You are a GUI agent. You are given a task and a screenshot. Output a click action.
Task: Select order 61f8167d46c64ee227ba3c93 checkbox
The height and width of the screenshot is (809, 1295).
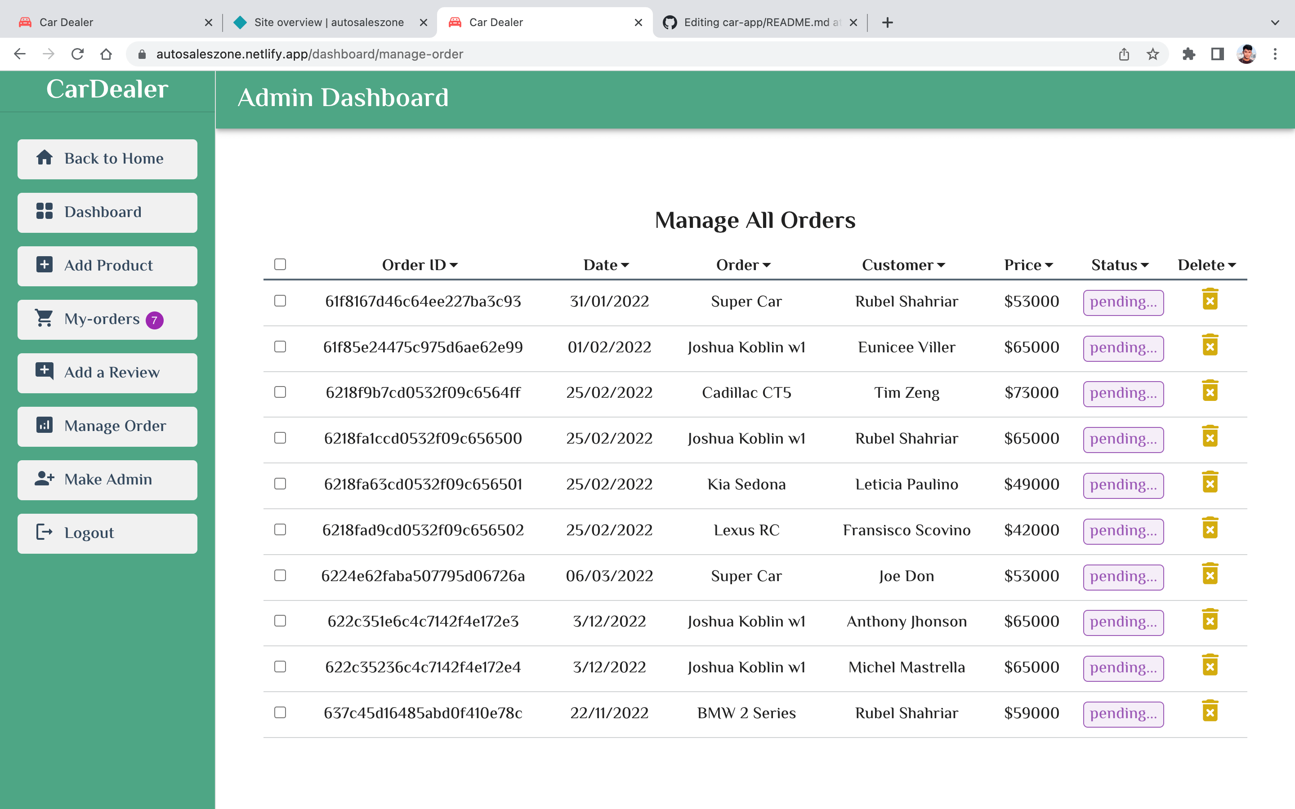point(280,301)
